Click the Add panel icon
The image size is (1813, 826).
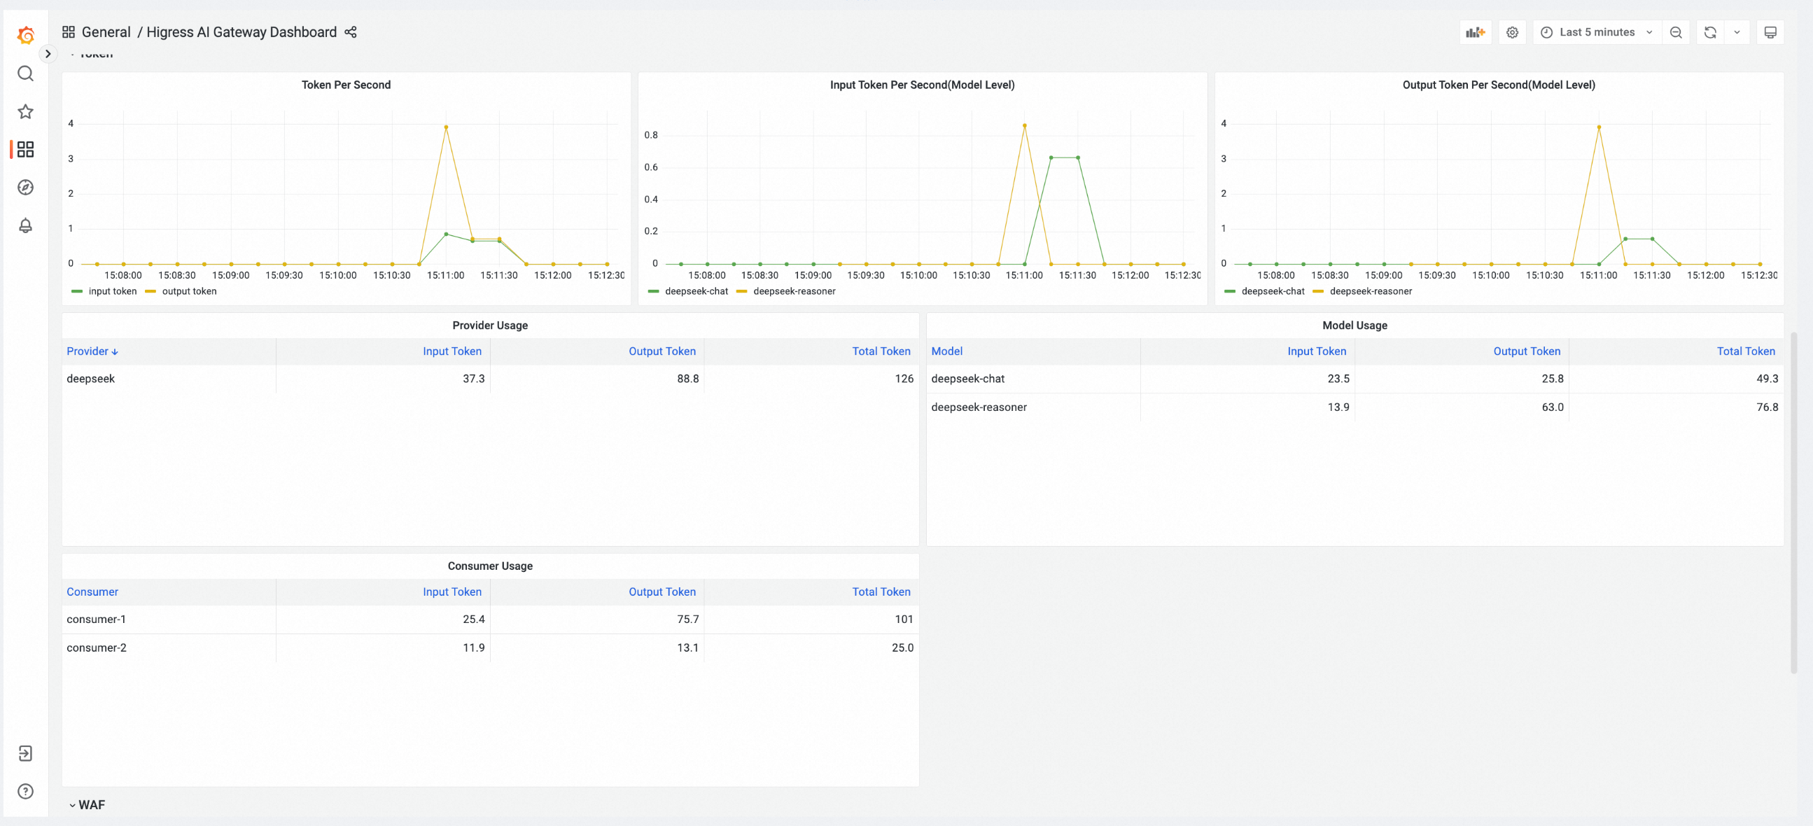pyautogui.click(x=1475, y=32)
